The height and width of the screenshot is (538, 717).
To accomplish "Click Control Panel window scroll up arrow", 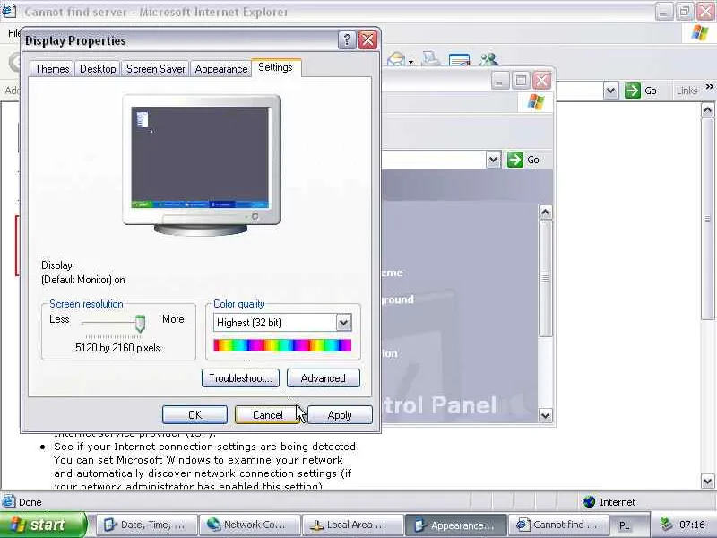I will pyautogui.click(x=545, y=213).
